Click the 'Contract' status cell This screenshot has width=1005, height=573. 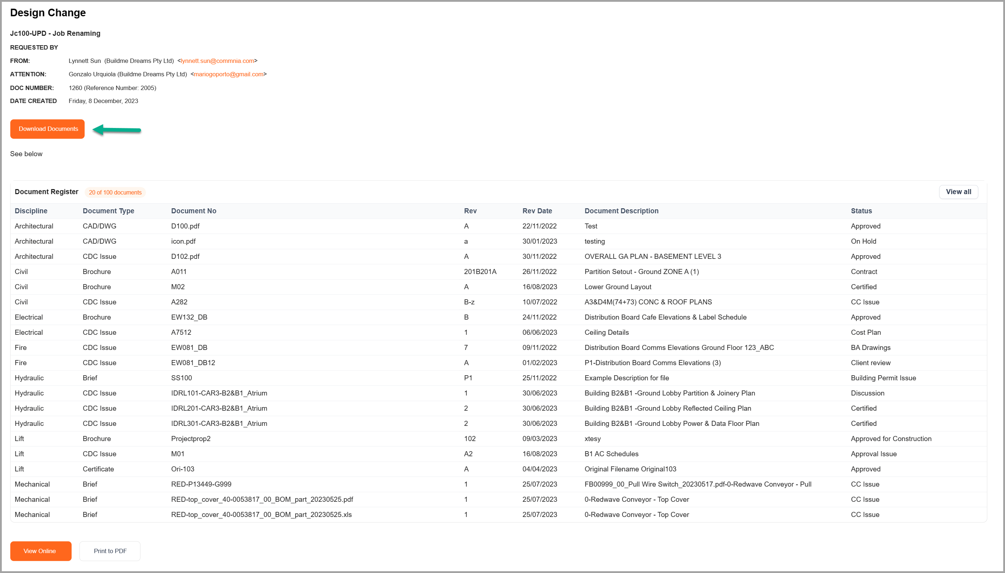click(x=864, y=272)
